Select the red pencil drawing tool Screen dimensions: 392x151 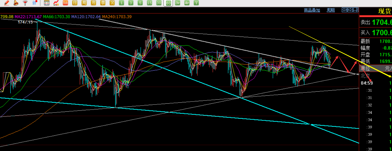[7, 3]
